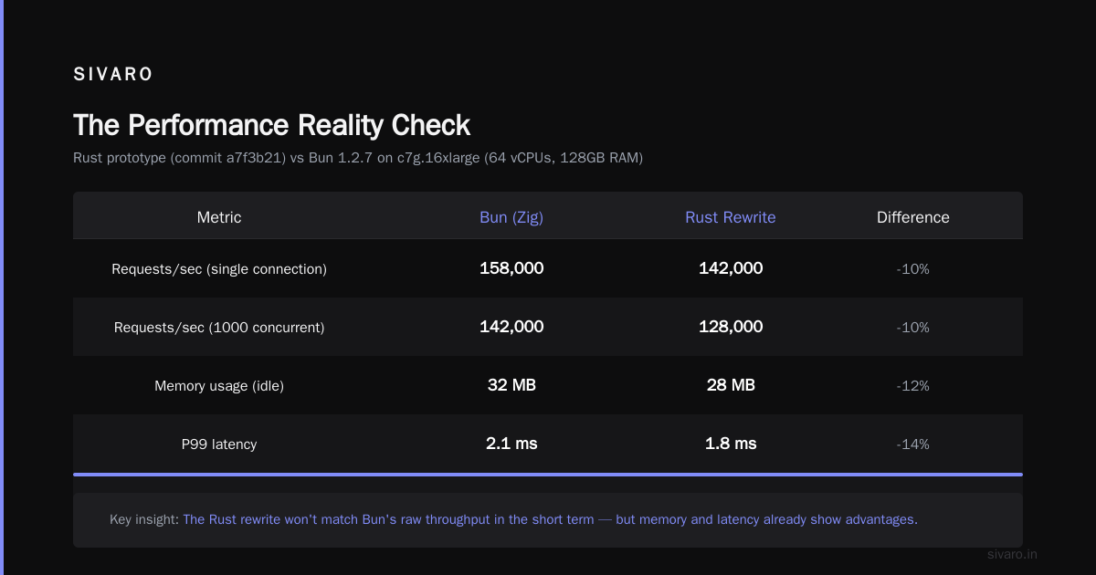The width and height of the screenshot is (1096, 575).
Task: Select the Requests/sec (single connection) row label
Action: (219, 269)
